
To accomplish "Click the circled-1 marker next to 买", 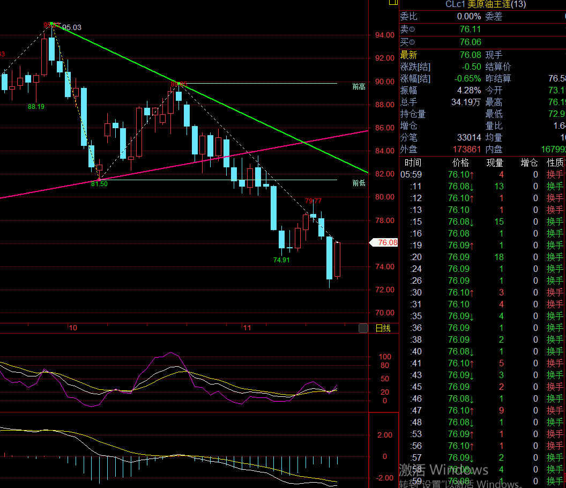I will point(412,42).
